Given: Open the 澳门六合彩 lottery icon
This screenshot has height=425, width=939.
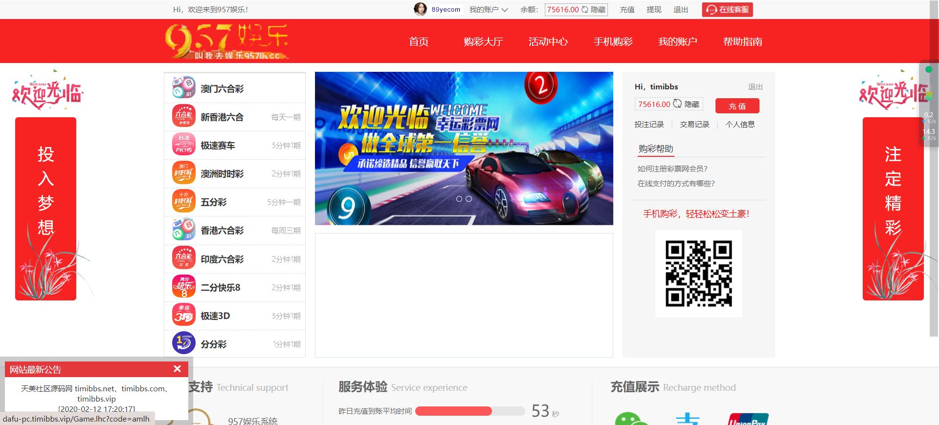Looking at the screenshot, I should [x=184, y=88].
